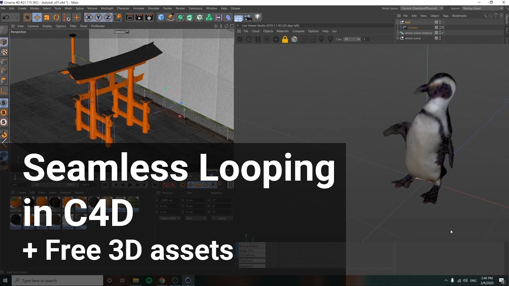Open the Octane menu in main menu bar
The width and height of the screenshot is (509, 286).
[x=235, y=8]
